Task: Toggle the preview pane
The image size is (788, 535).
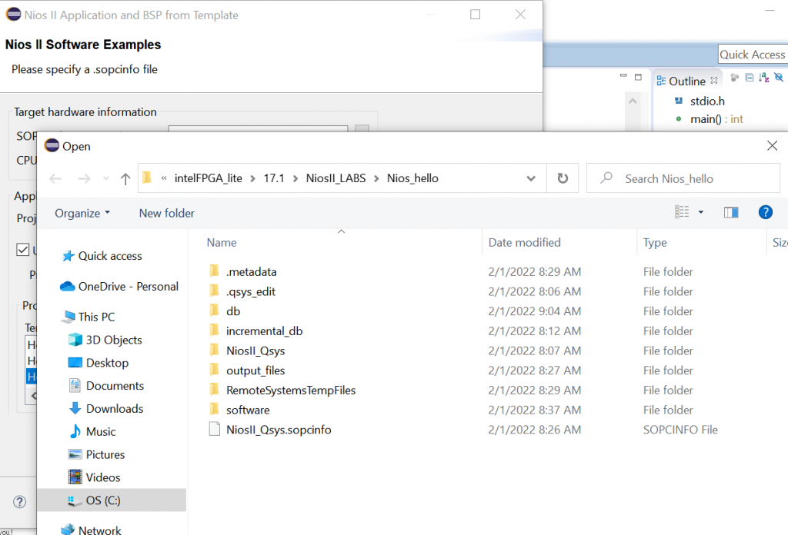Action: [731, 213]
